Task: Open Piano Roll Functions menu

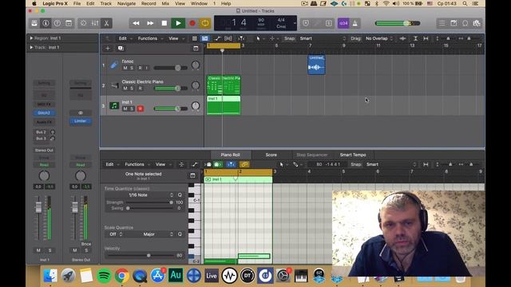Action: click(134, 164)
